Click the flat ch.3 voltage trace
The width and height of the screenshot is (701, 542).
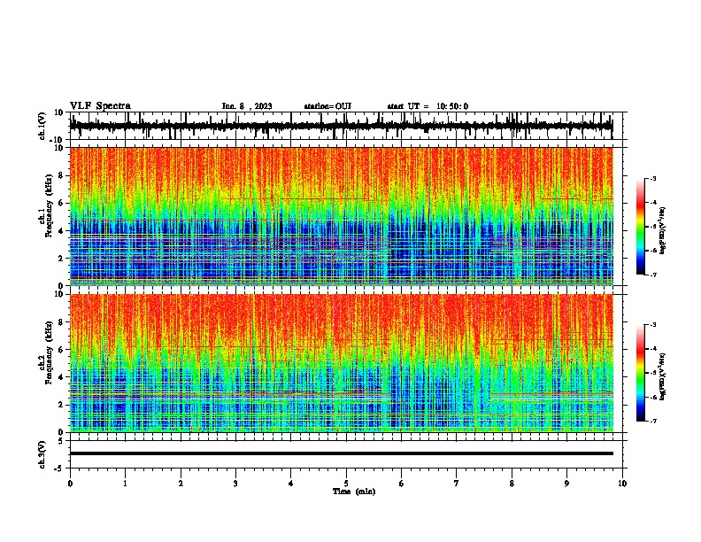pyautogui.click(x=341, y=453)
